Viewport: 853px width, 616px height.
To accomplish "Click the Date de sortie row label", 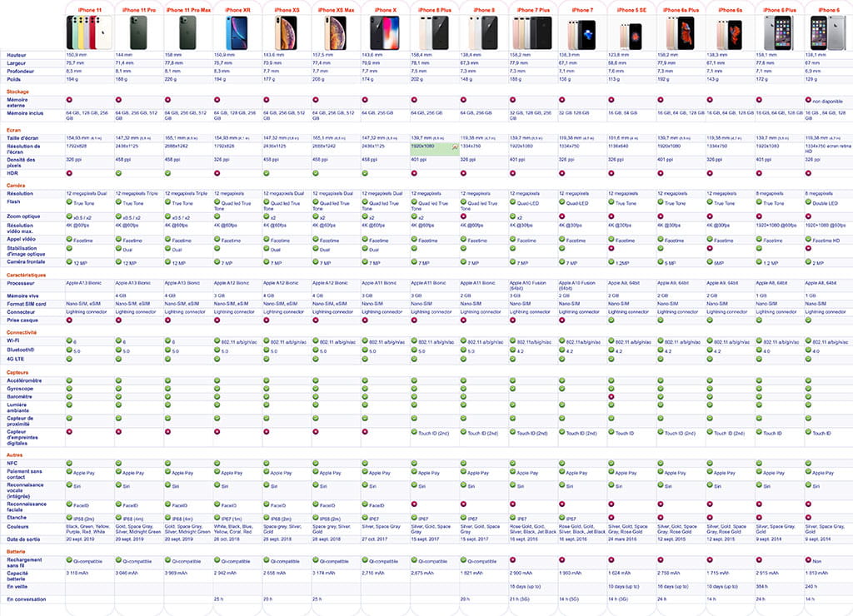I will point(23,539).
